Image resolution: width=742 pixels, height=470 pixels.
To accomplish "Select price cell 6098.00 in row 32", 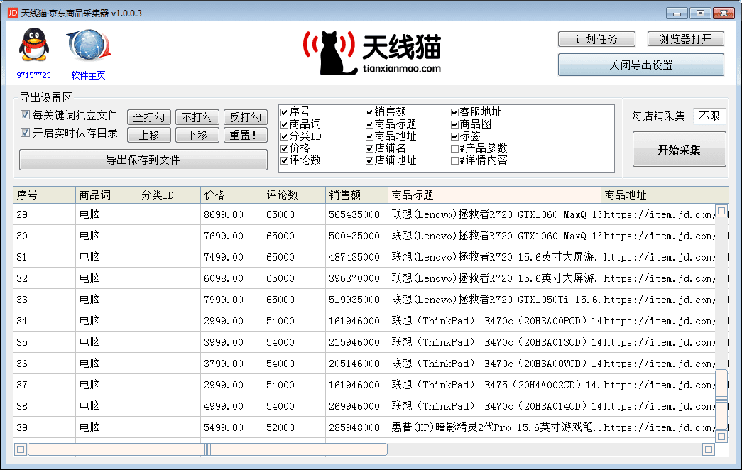I will pos(232,278).
